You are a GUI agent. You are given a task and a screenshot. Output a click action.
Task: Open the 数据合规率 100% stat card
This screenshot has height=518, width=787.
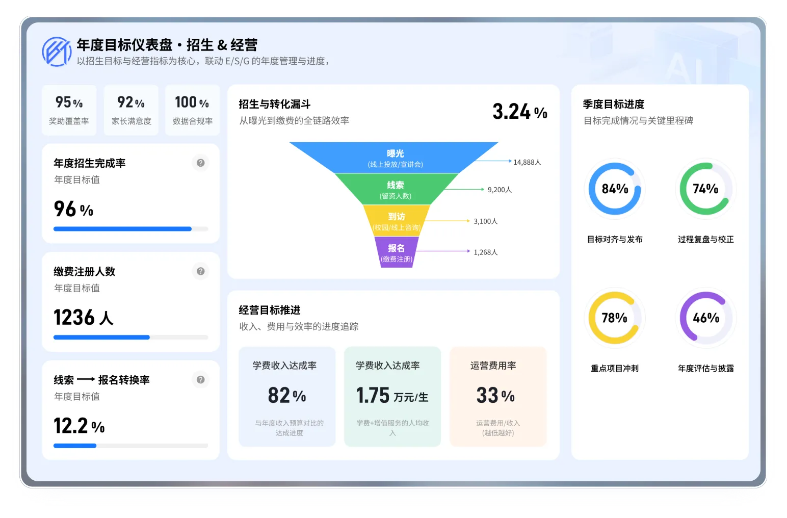click(192, 110)
